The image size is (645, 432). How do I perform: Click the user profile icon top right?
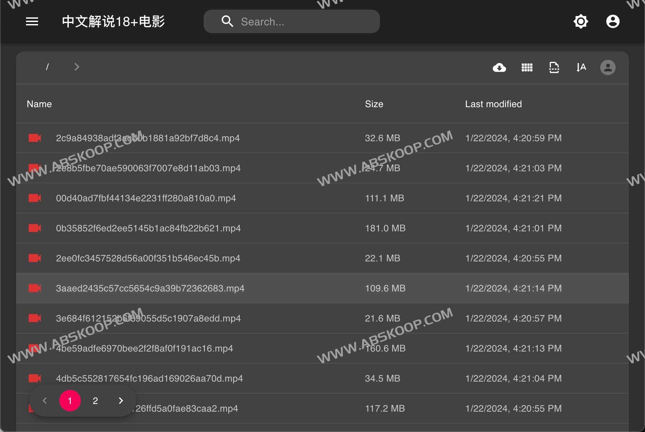pyautogui.click(x=612, y=21)
